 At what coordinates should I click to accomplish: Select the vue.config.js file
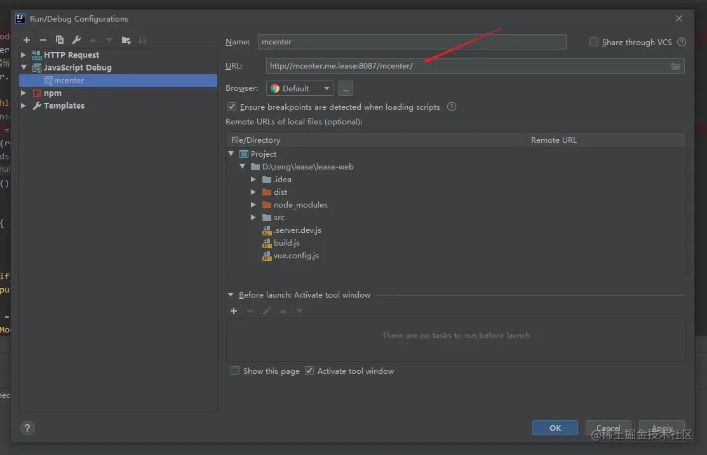click(x=296, y=256)
